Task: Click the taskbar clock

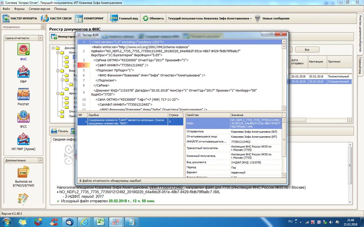Action: click(350, 222)
